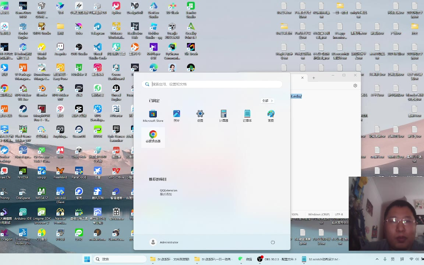
Task: Select the Telegram desktop shortcut
Action: [x=98, y=29]
